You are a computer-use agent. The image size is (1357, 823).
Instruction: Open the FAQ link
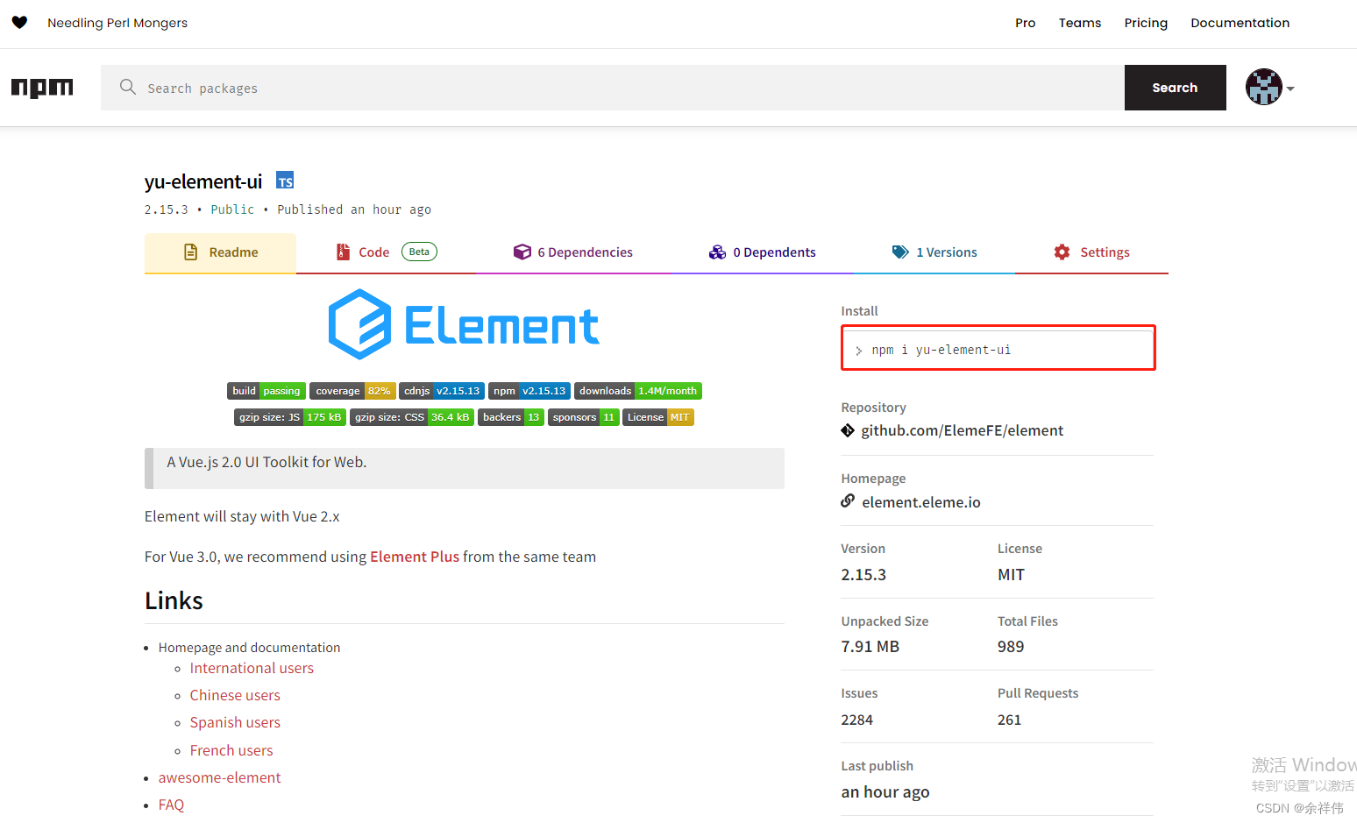tap(171, 805)
